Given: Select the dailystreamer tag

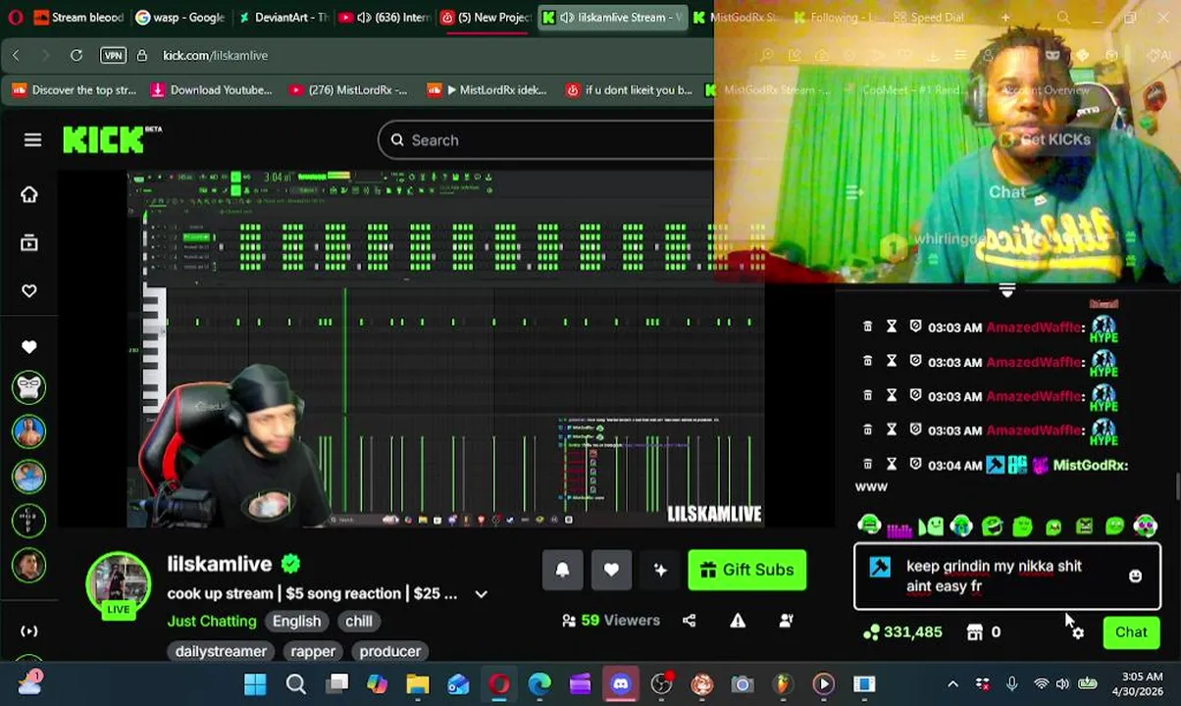Looking at the screenshot, I should 221,651.
